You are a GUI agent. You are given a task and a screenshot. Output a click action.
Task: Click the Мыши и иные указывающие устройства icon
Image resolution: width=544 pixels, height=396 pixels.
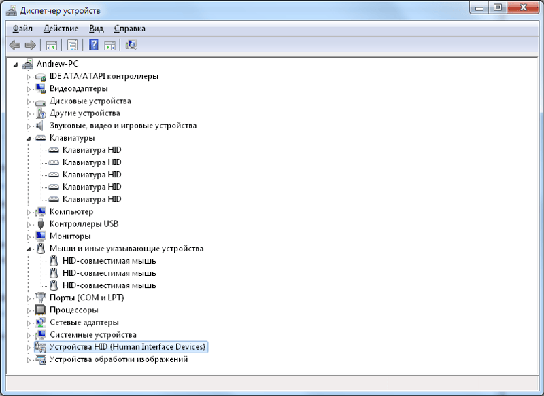pos(41,249)
